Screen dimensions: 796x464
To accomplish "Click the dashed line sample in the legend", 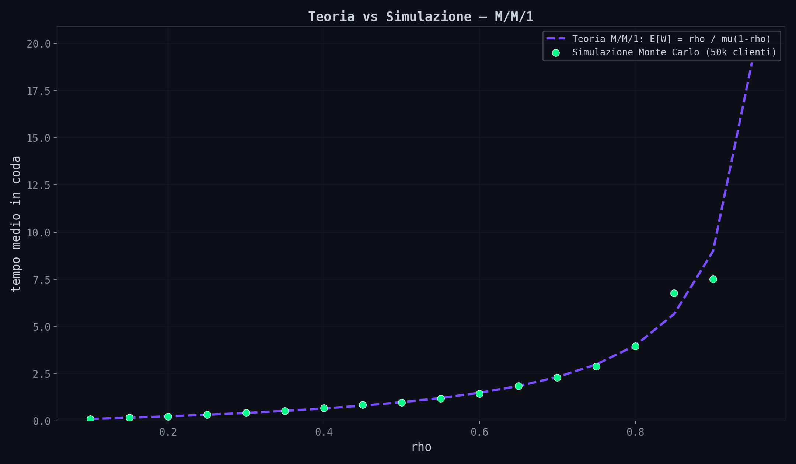I will click(x=556, y=38).
